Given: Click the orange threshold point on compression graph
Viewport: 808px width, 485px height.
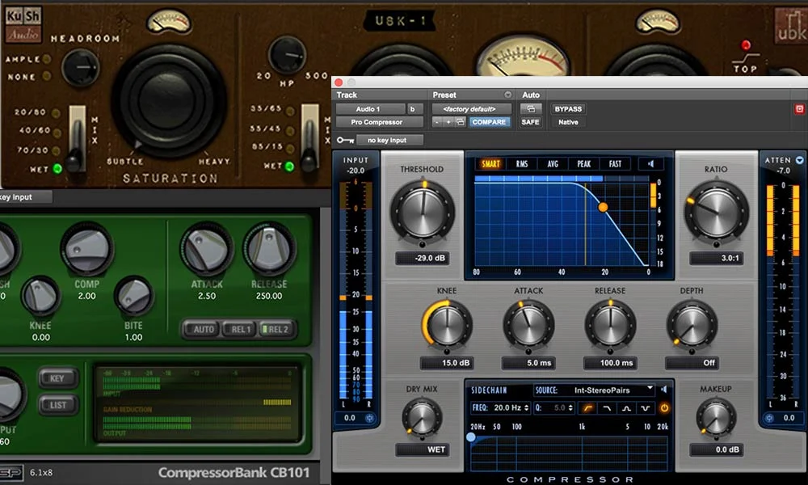Looking at the screenshot, I should [x=603, y=207].
